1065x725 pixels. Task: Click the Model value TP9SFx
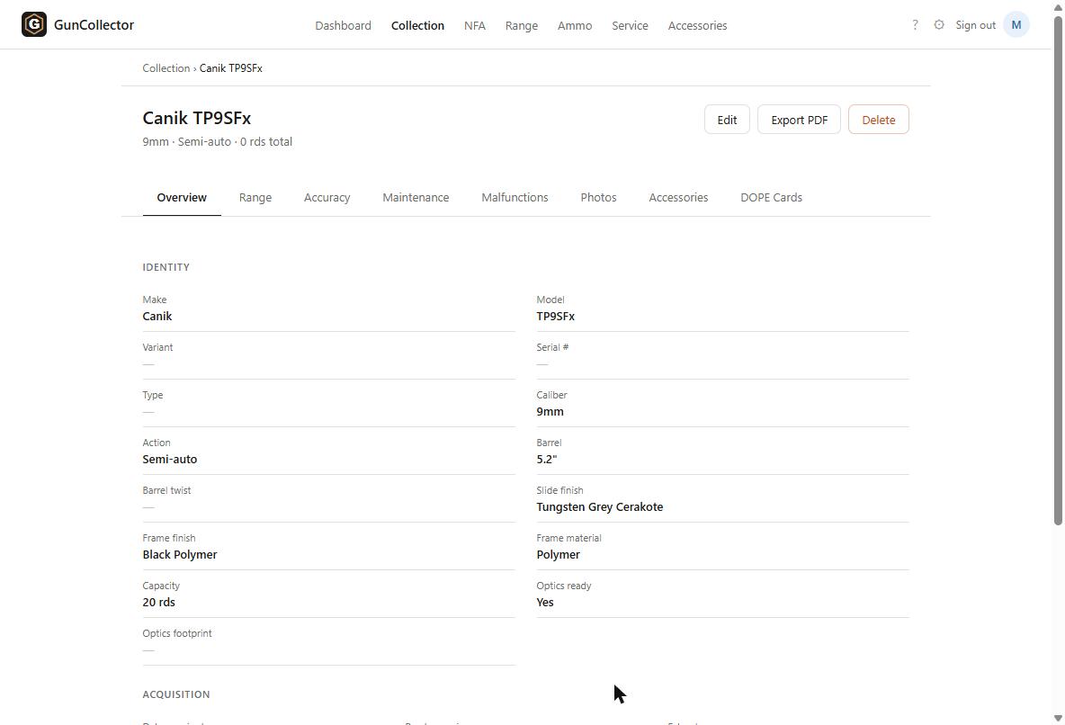click(x=556, y=316)
